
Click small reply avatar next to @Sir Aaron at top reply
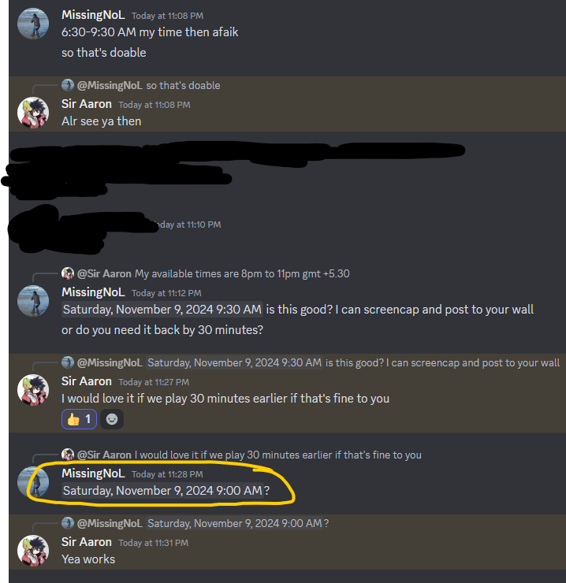click(x=68, y=273)
